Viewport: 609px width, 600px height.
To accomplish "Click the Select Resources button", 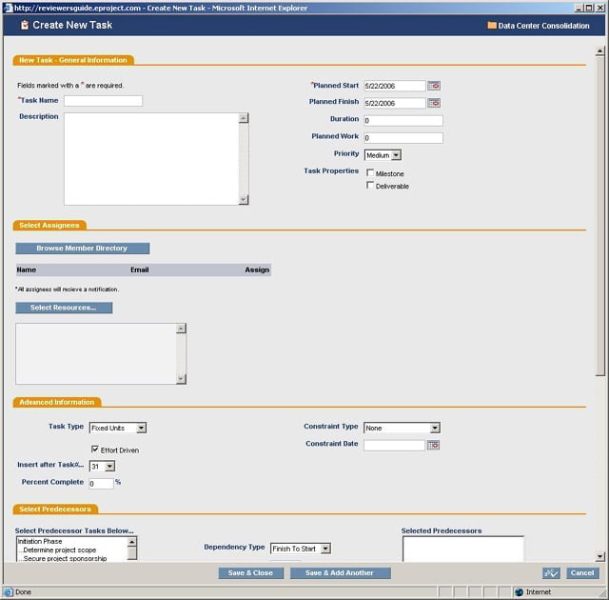I will coord(64,308).
